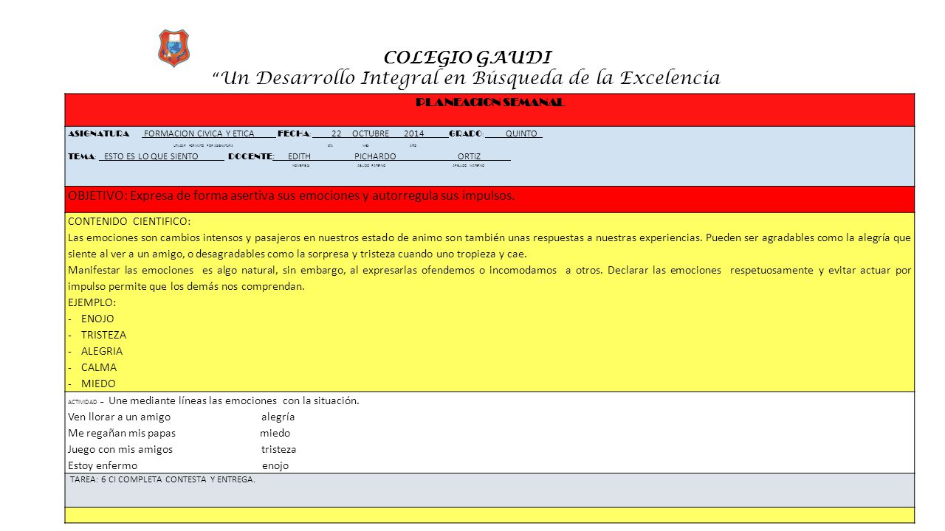Click the ACTIVIDAD instruction line
Image resolution: width=945 pixels, height=531 pixels.
213,401
